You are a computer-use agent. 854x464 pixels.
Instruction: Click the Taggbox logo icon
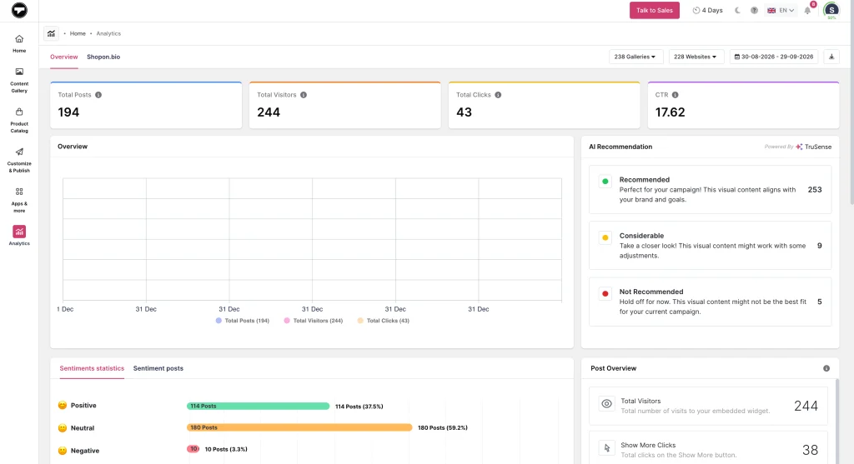[x=19, y=10]
